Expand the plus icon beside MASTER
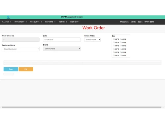Image resolution: width=165 pixels, height=124 pixels. pyautogui.click(x=11, y=22)
